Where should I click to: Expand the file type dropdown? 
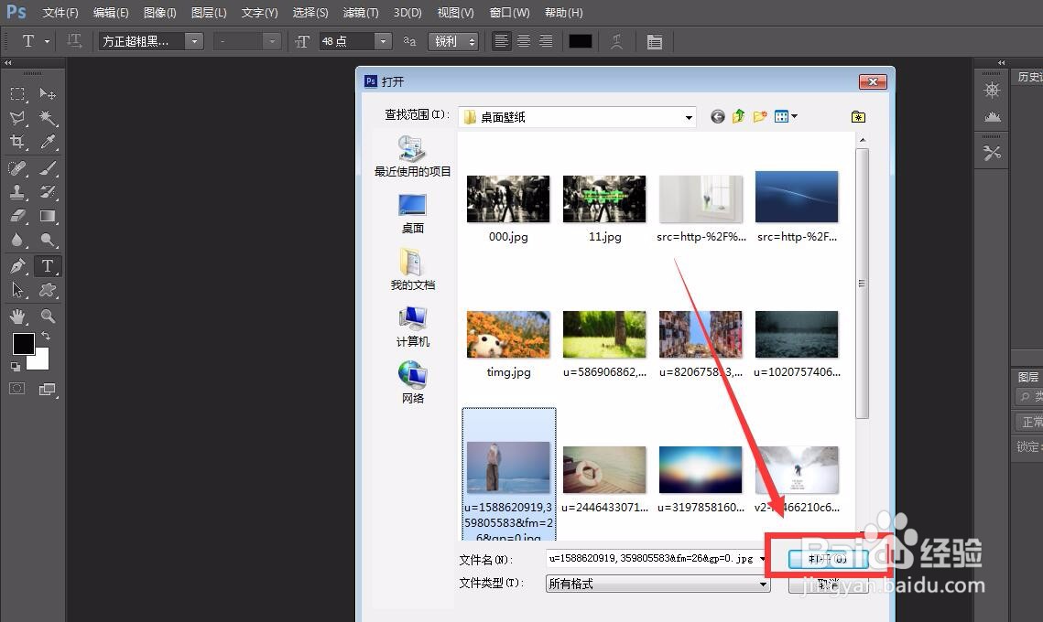(763, 584)
